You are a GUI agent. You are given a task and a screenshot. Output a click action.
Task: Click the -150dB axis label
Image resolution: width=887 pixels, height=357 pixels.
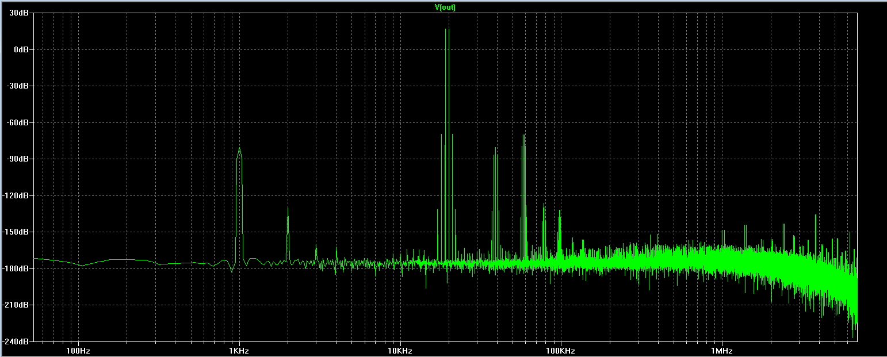coord(17,232)
